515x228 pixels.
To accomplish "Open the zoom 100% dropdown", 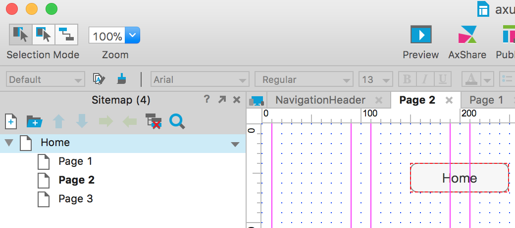I will tap(132, 36).
